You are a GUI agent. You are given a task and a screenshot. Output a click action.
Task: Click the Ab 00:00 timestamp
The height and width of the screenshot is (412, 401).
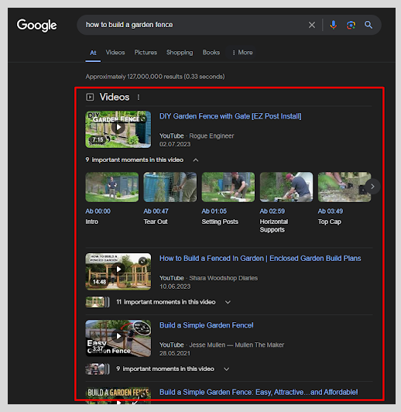click(98, 211)
